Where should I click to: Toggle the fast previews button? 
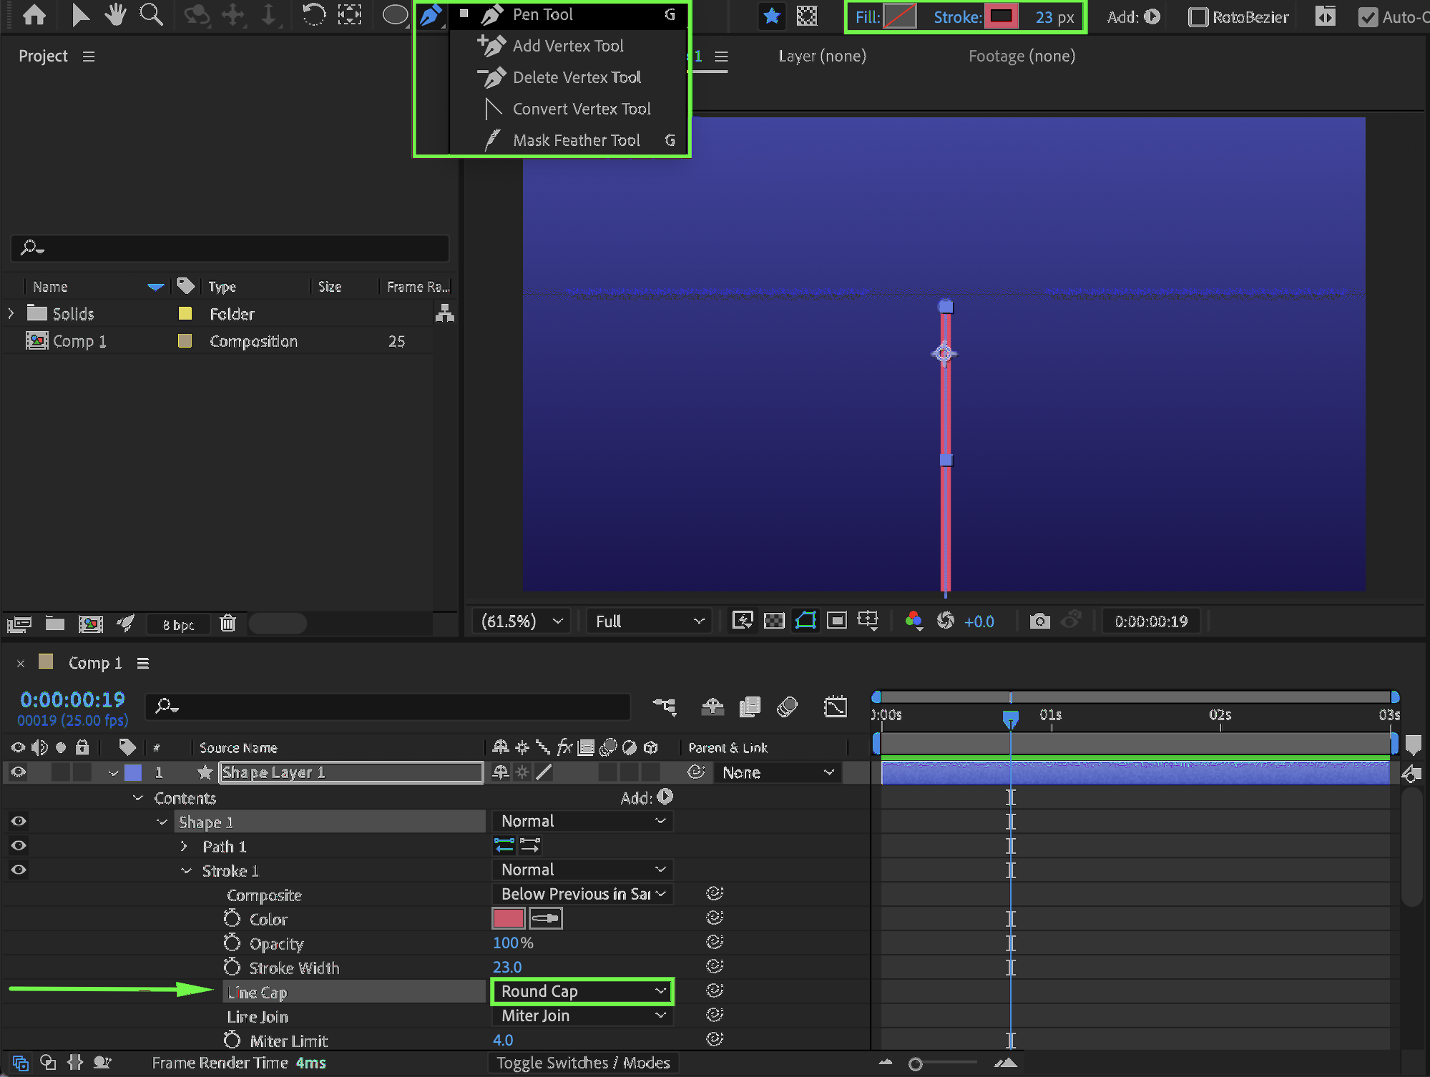click(x=743, y=621)
